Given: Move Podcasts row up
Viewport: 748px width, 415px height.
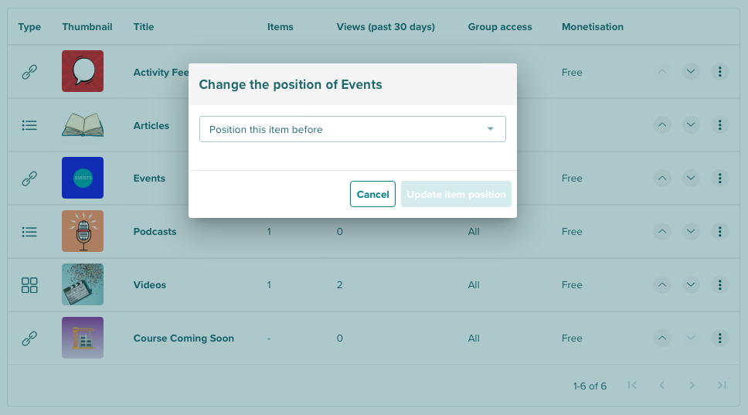Looking at the screenshot, I should 662,231.
